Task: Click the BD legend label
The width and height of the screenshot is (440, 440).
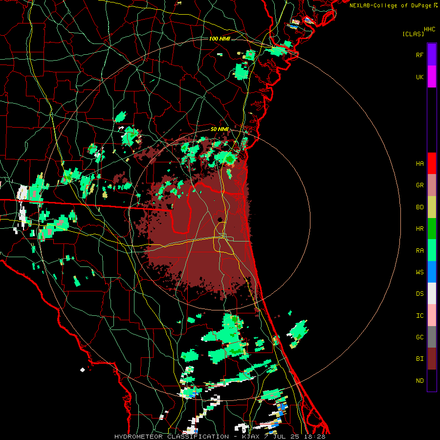Action: 419,207
